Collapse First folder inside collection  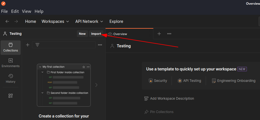pyautogui.click(x=42, y=72)
